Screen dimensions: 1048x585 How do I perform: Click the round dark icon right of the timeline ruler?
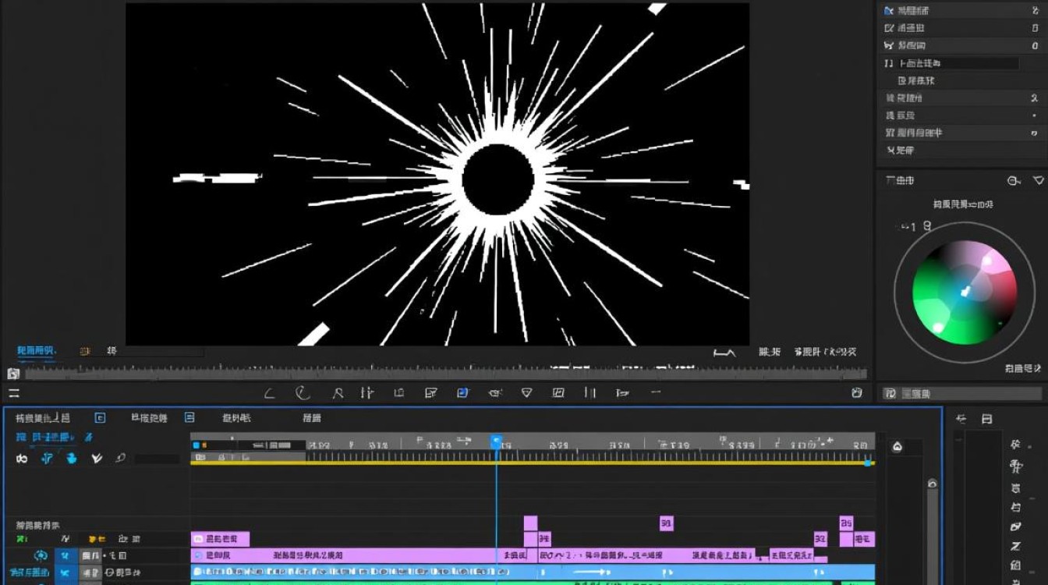[x=897, y=447]
